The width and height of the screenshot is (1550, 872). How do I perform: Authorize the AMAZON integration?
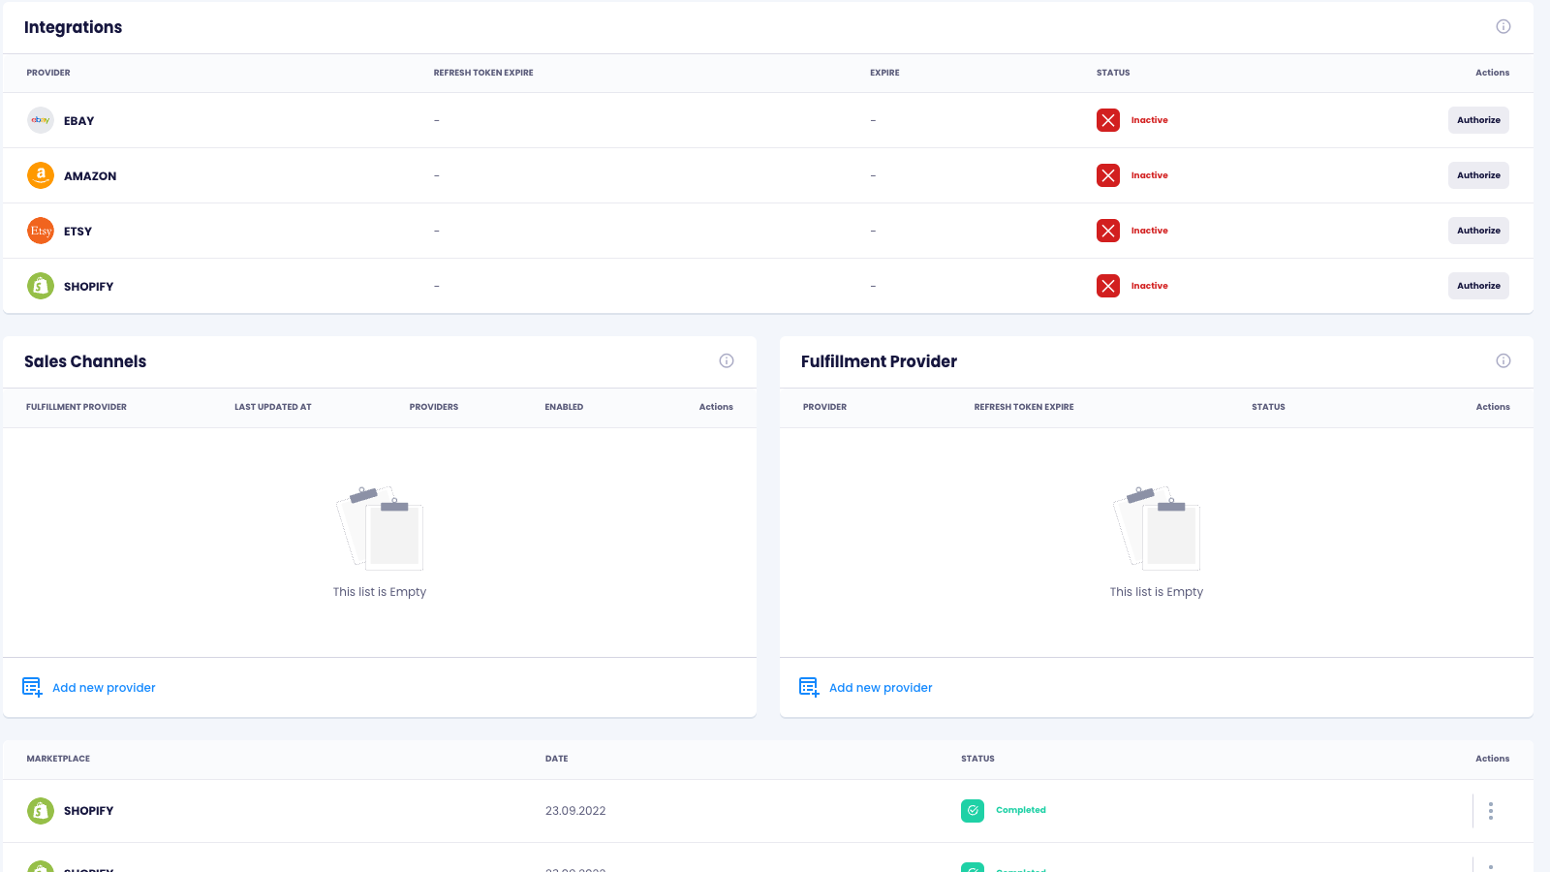1478,175
